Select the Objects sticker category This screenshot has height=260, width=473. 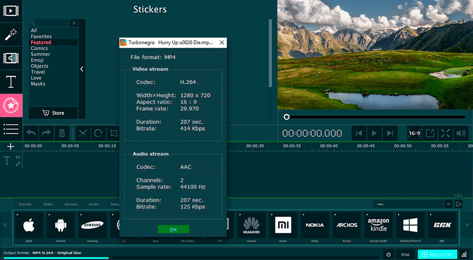pos(39,66)
